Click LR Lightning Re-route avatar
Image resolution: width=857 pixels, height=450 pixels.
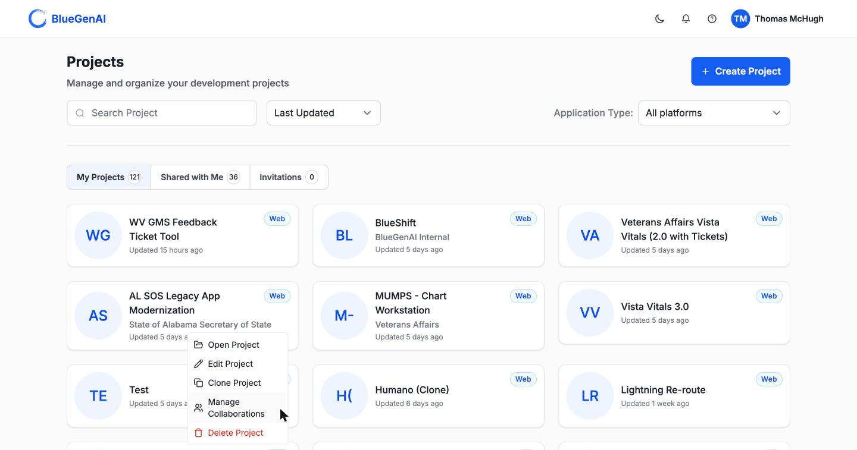tap(590, 396)
